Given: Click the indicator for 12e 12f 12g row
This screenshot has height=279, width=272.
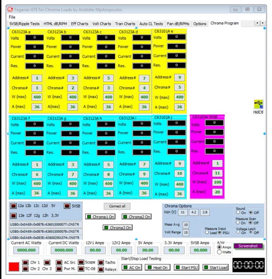Looking at the screenshot, I should pyautogui.click(x=14, y=216).
